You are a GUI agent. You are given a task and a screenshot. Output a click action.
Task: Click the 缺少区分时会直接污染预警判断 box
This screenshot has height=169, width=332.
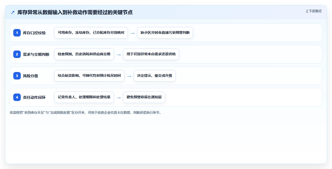coord(165,33)
